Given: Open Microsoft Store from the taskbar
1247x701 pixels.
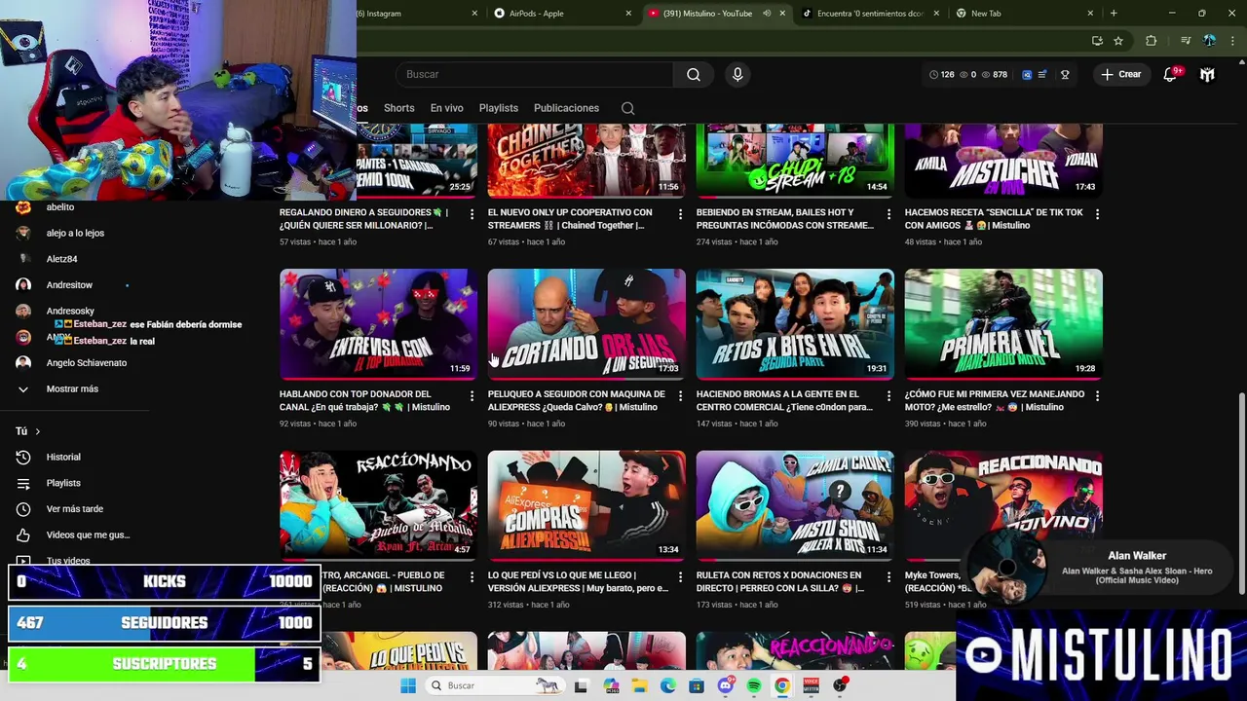Looking at the screenshot, I should pyautogui.click(x=697, y=685).
